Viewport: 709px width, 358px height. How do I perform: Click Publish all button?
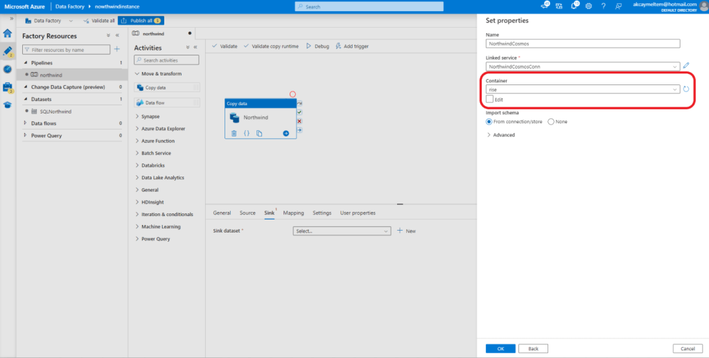141,21
